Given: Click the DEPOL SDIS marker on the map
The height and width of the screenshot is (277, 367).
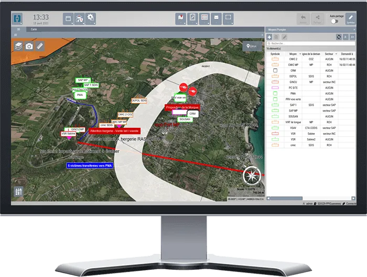Looking at the screenshot, I should [139, 101].
